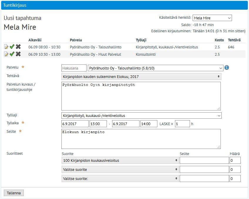Click the Määrä field of the third suorite row

[235, 178]
